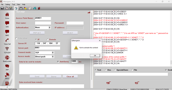
Task: Click the checklist document toolbar icon
Action: [x=30, y=8]
